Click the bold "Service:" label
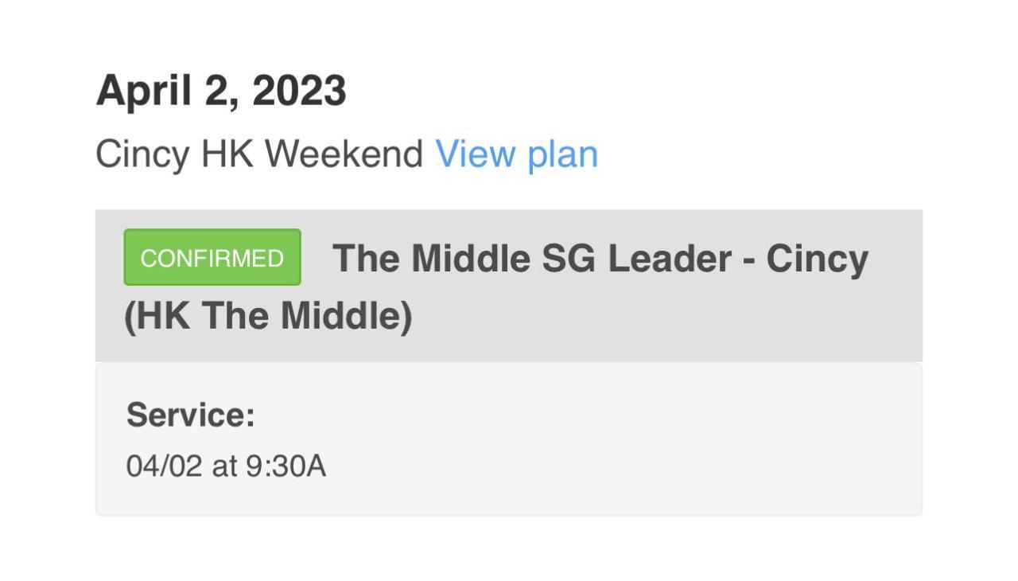This screenshot has width=1018, height=581. [x=191, y=415]
